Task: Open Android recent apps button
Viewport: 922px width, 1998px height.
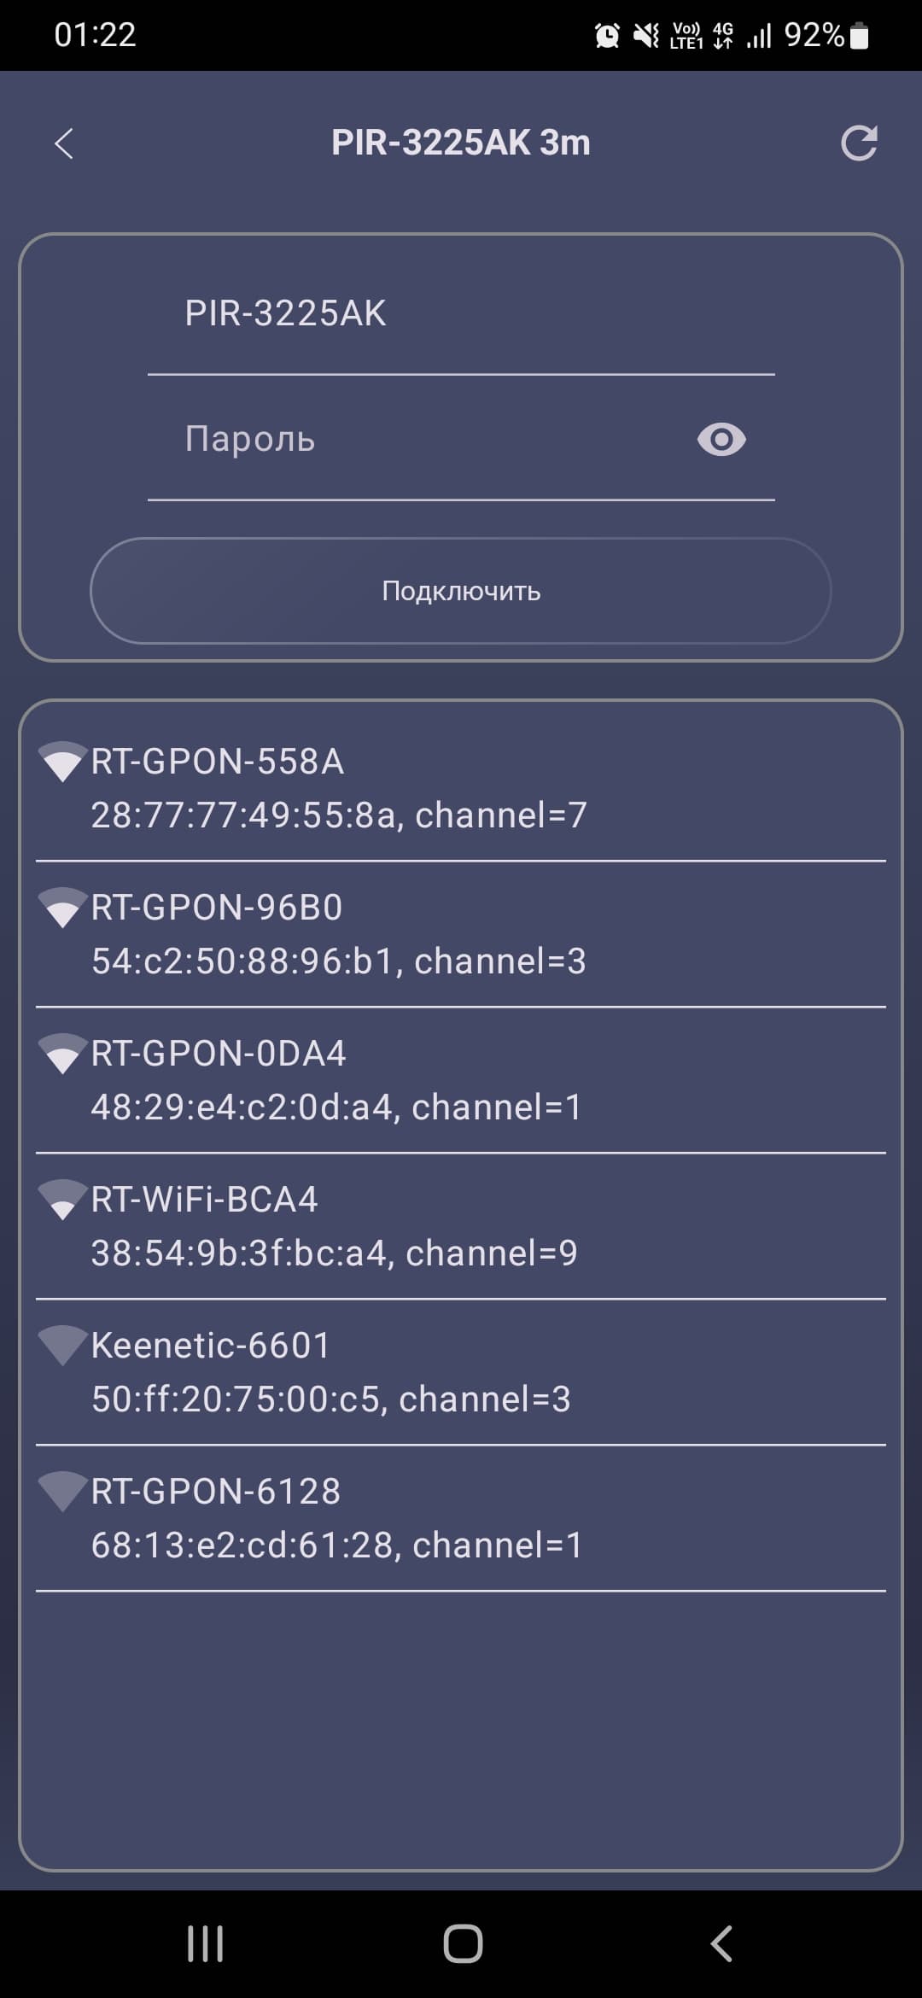Action: [x=205, y=1944]
